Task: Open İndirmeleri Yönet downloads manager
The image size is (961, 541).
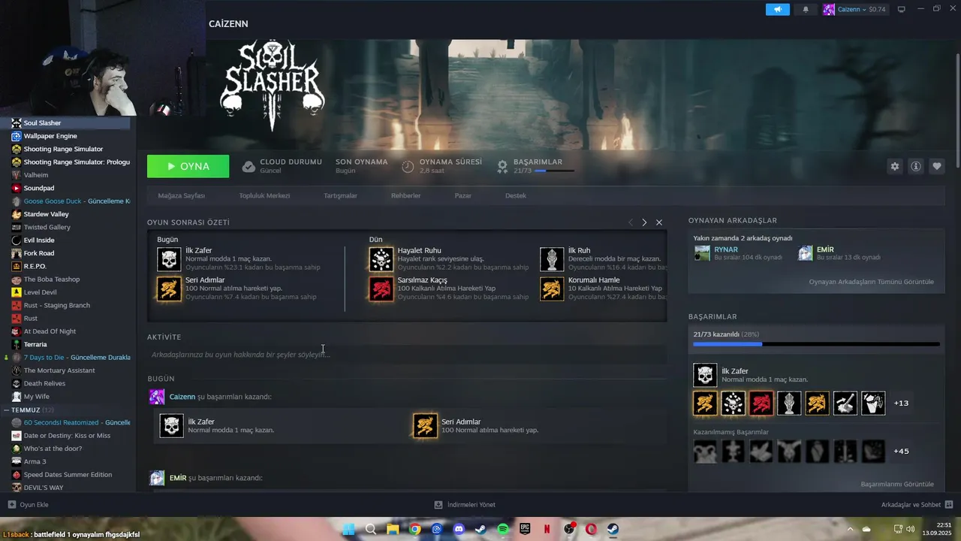Action: coord(465,505)
